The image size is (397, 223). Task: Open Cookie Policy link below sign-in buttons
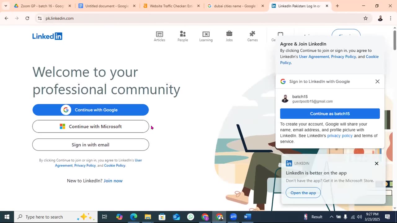pyautogui.click(x=114, y=165)
